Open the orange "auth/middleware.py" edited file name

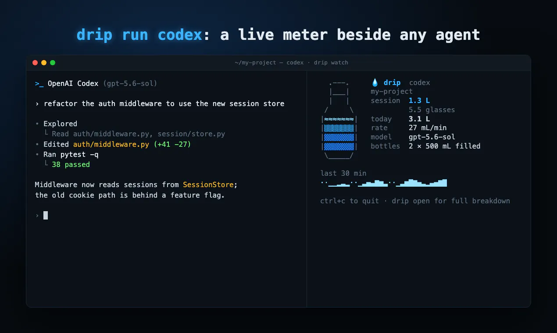click(x=111, y=144)
